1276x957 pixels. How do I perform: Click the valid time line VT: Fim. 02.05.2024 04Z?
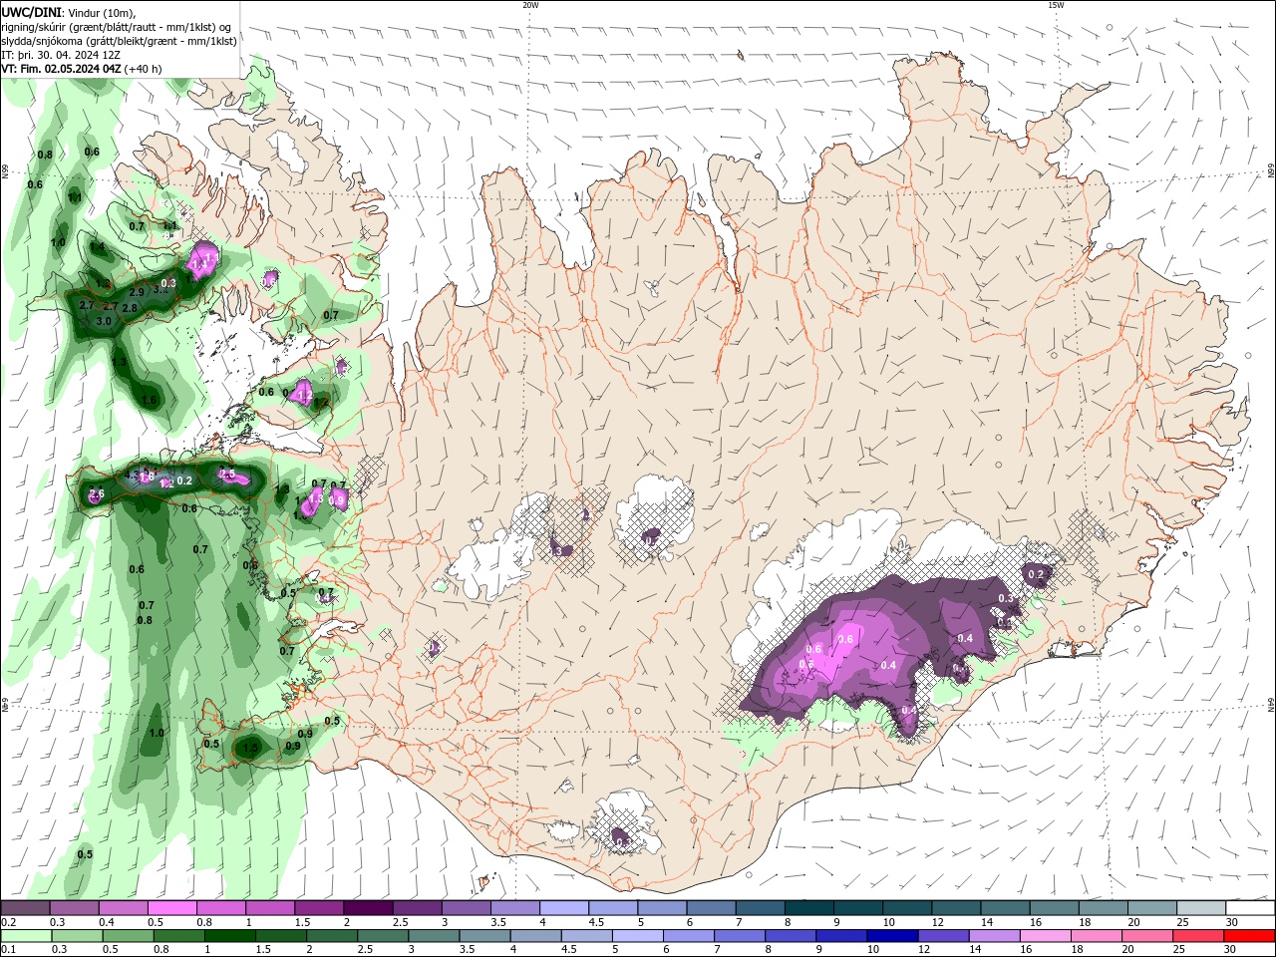62,69
